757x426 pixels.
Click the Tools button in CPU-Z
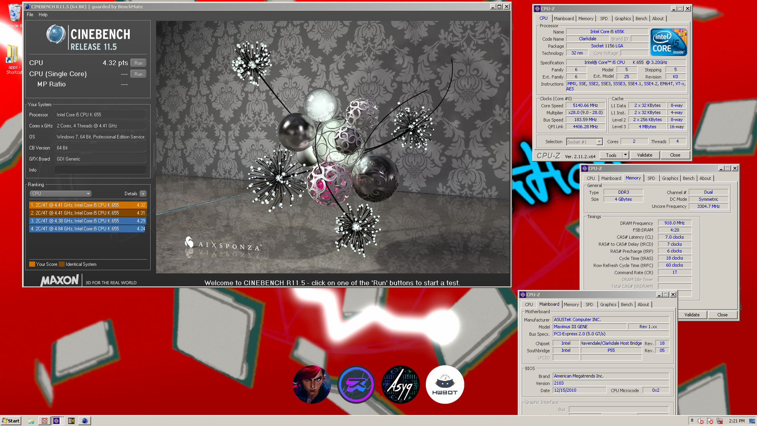click(x=611, y=155)
